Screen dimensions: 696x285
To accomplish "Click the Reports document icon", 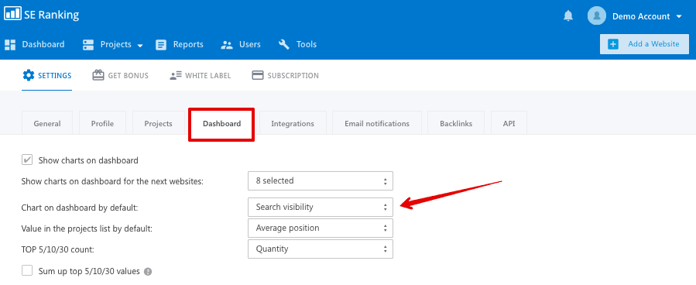I will point(161,44).
